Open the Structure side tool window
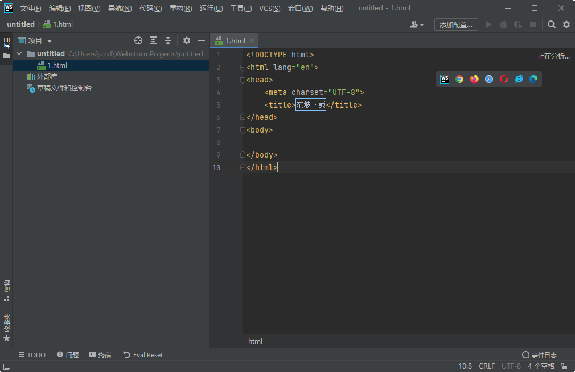 click(x=7, y=291)
